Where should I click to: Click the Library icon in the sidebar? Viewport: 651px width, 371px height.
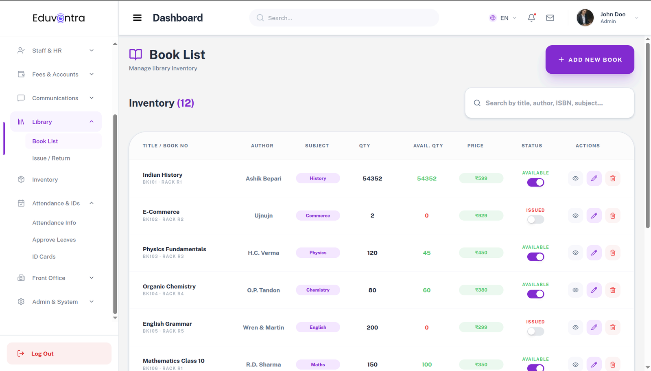click(x=21, y=121)
